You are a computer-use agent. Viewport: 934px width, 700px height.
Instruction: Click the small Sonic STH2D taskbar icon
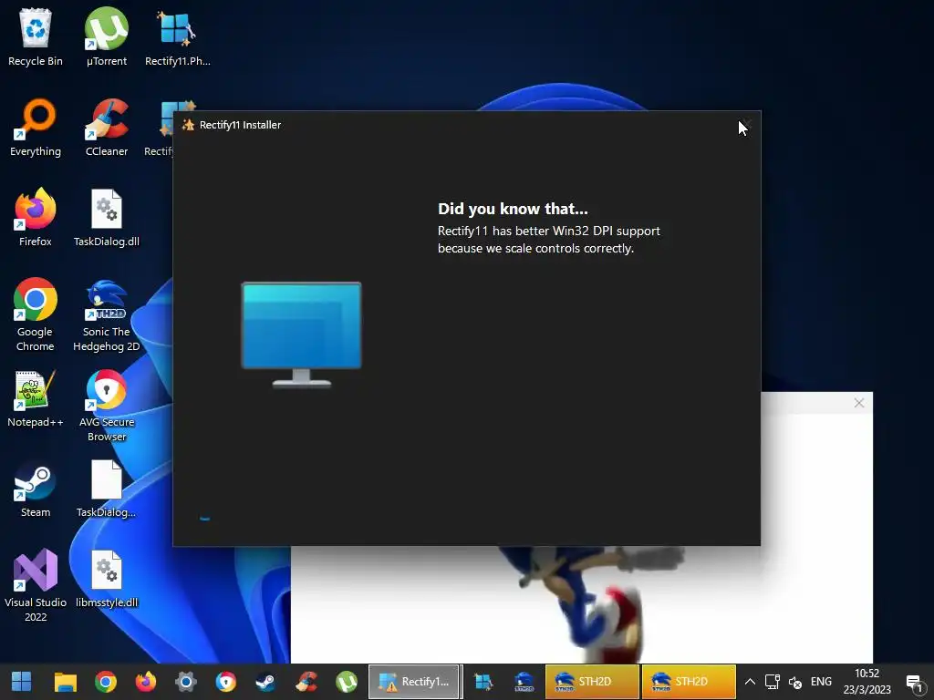(x=524, y=682)
